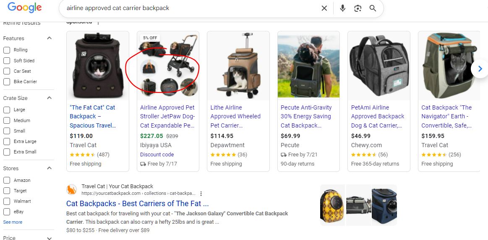The image size is (488, 240).
Task: Expand the Price filter section
Action: click(49, 238)
